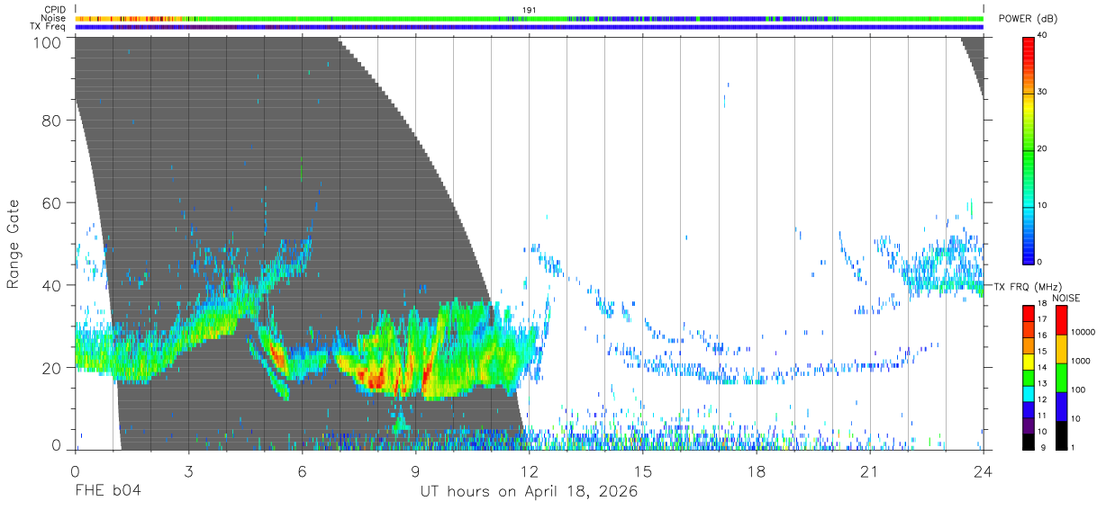Click the 1000 noise scale label
This screenshot has height=510, width=1106.
click(x=1082, y=362)
